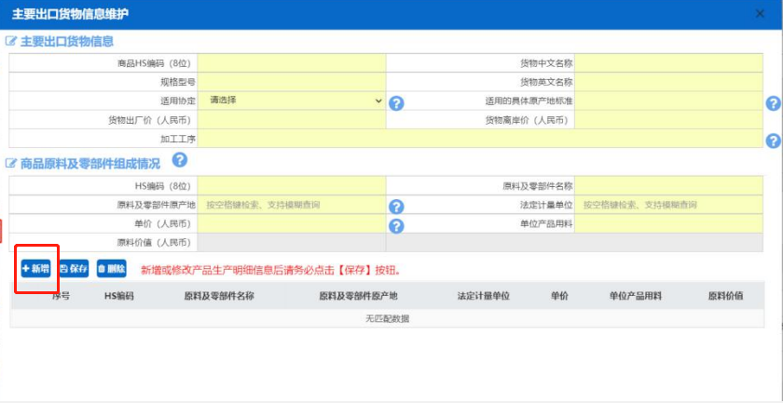Click edit icon before 商品原料及零部件组成情况 heading
783x403 pixels.
tap(11, 164)
